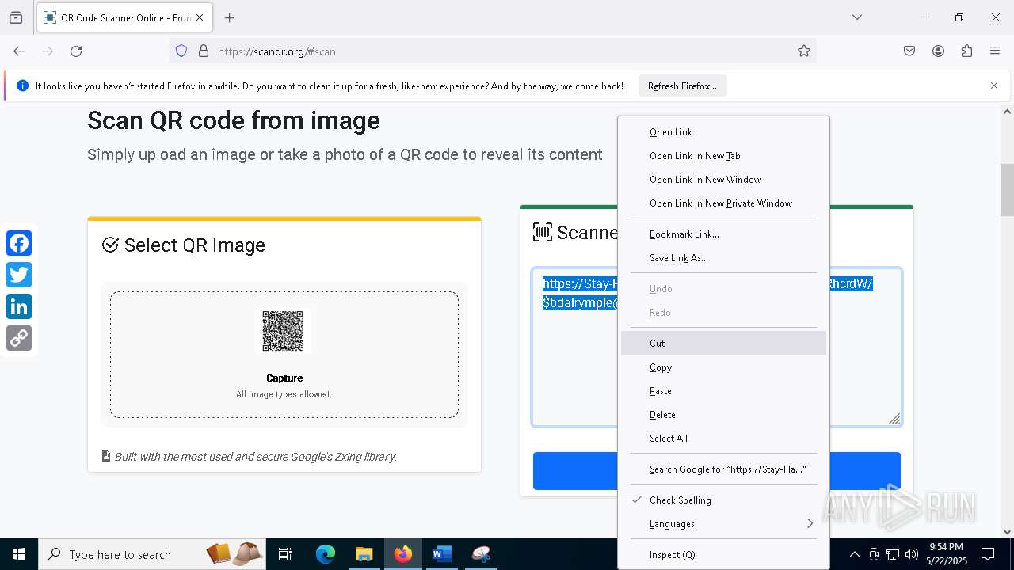Launch Microsoft Edge from taskbar
The width and height of the screenshot is (1014, 570).
point(326,554)
